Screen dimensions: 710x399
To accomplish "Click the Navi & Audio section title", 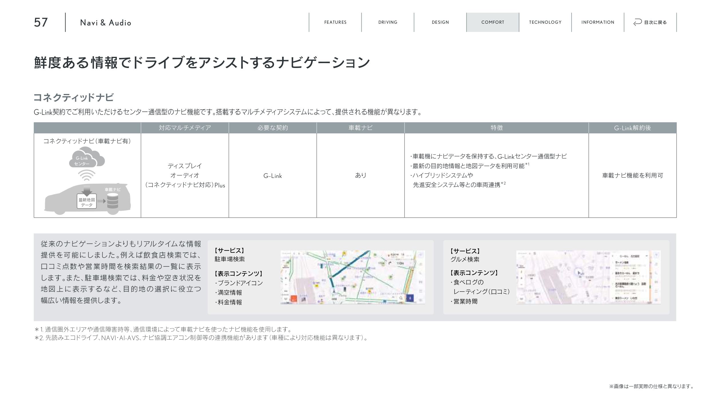I will pyautogui.click(x=106, y=23).
